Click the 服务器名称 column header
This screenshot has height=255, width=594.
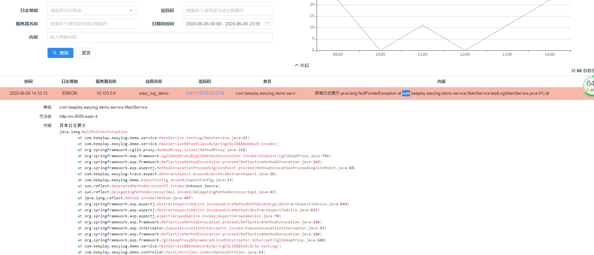(106, 81)
